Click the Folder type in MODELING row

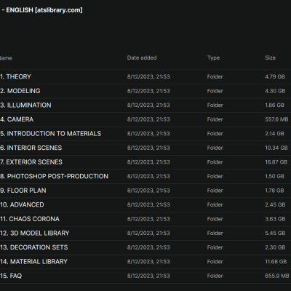tap(215, 91)
